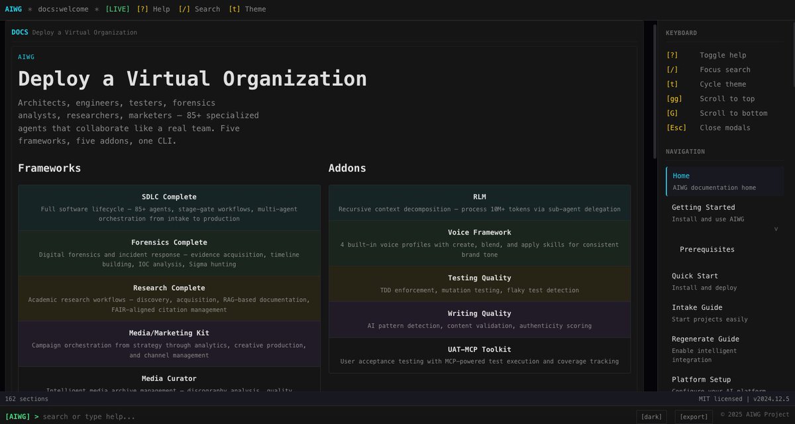This screenshot has width=795, height=424.
Task: Open the Media/Marketing Kit card
Action: (x=169, y=344)
